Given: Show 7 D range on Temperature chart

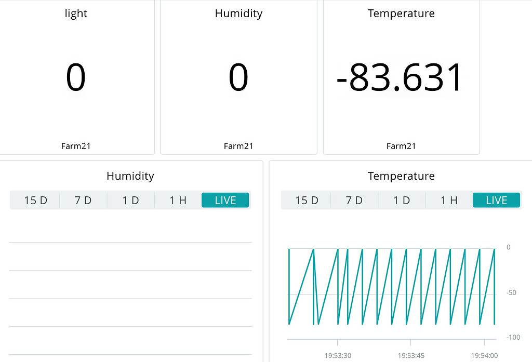Looking at the screenshot, I should pos(354,200).
